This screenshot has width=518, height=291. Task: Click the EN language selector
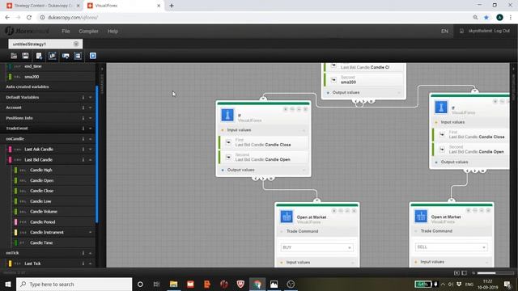444,31
